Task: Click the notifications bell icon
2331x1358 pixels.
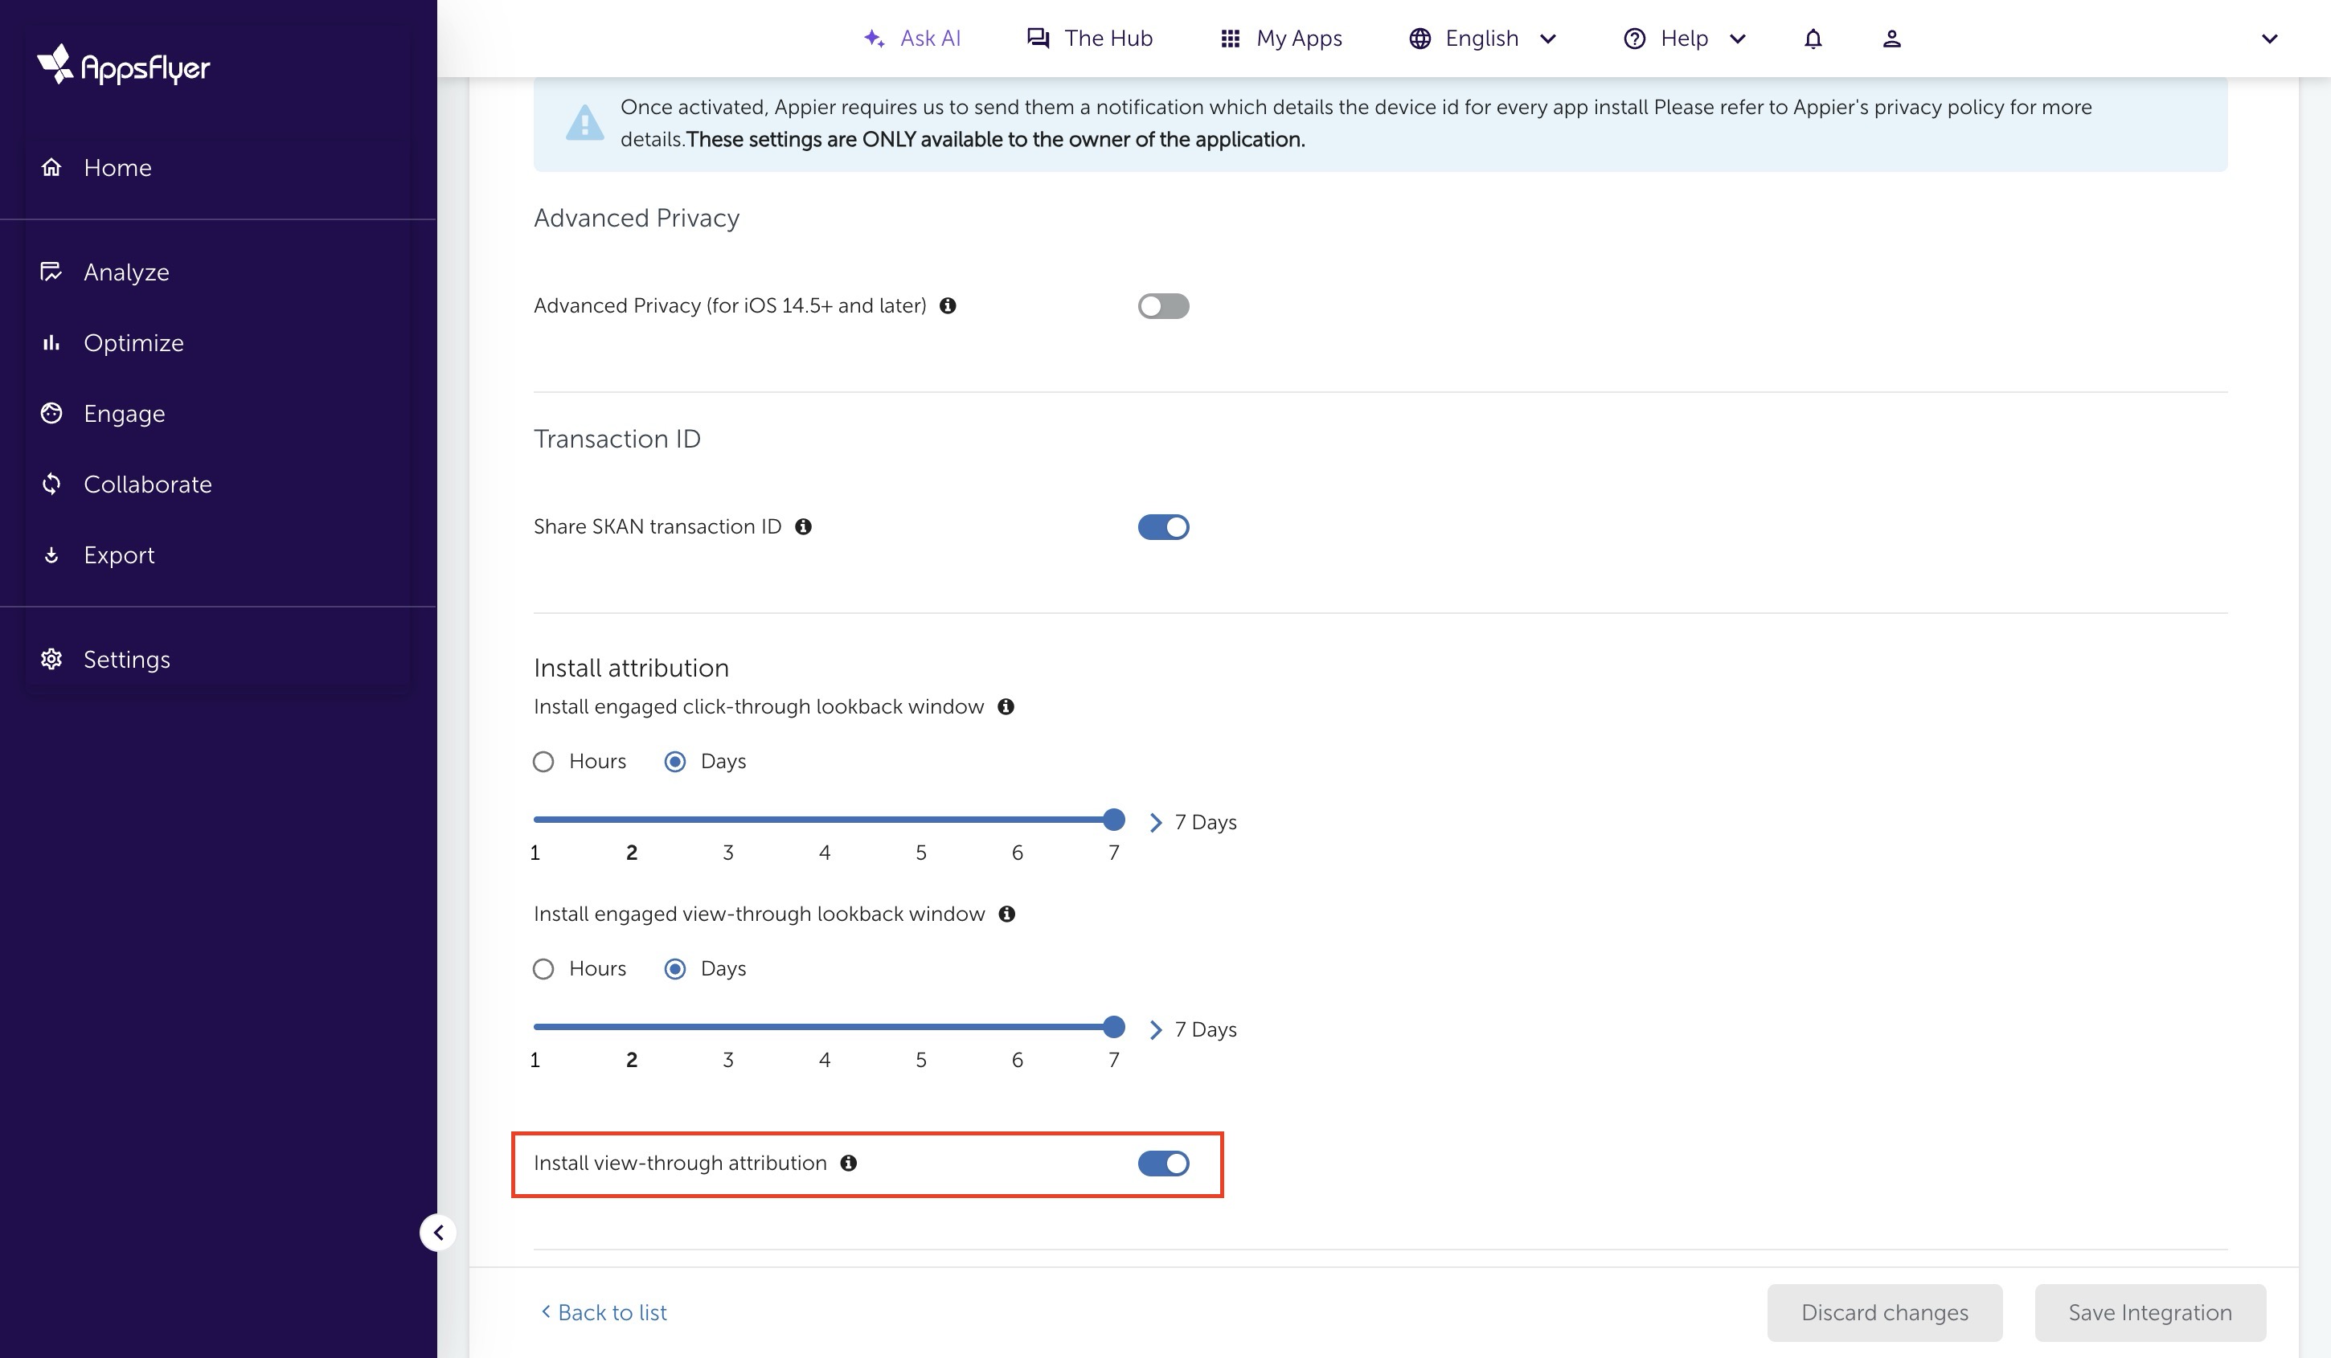Action: (x=1813, y=39)
